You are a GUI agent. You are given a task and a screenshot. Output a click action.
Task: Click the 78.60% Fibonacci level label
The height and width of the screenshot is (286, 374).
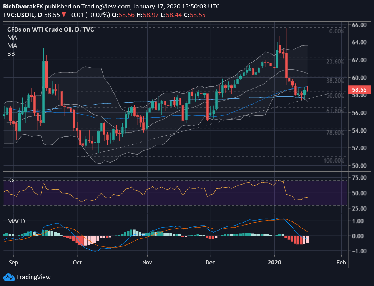coord(335,133)
